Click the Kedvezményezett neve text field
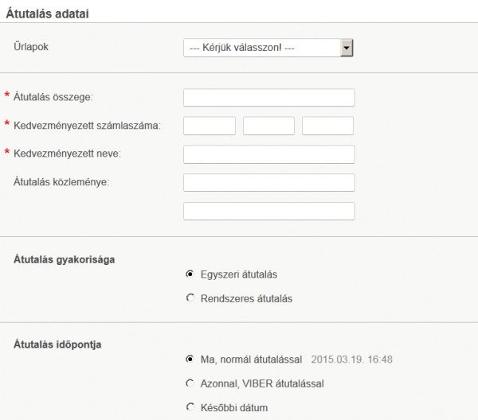The width and height of the screenshot is (478, 420). (x=268, y=154)
